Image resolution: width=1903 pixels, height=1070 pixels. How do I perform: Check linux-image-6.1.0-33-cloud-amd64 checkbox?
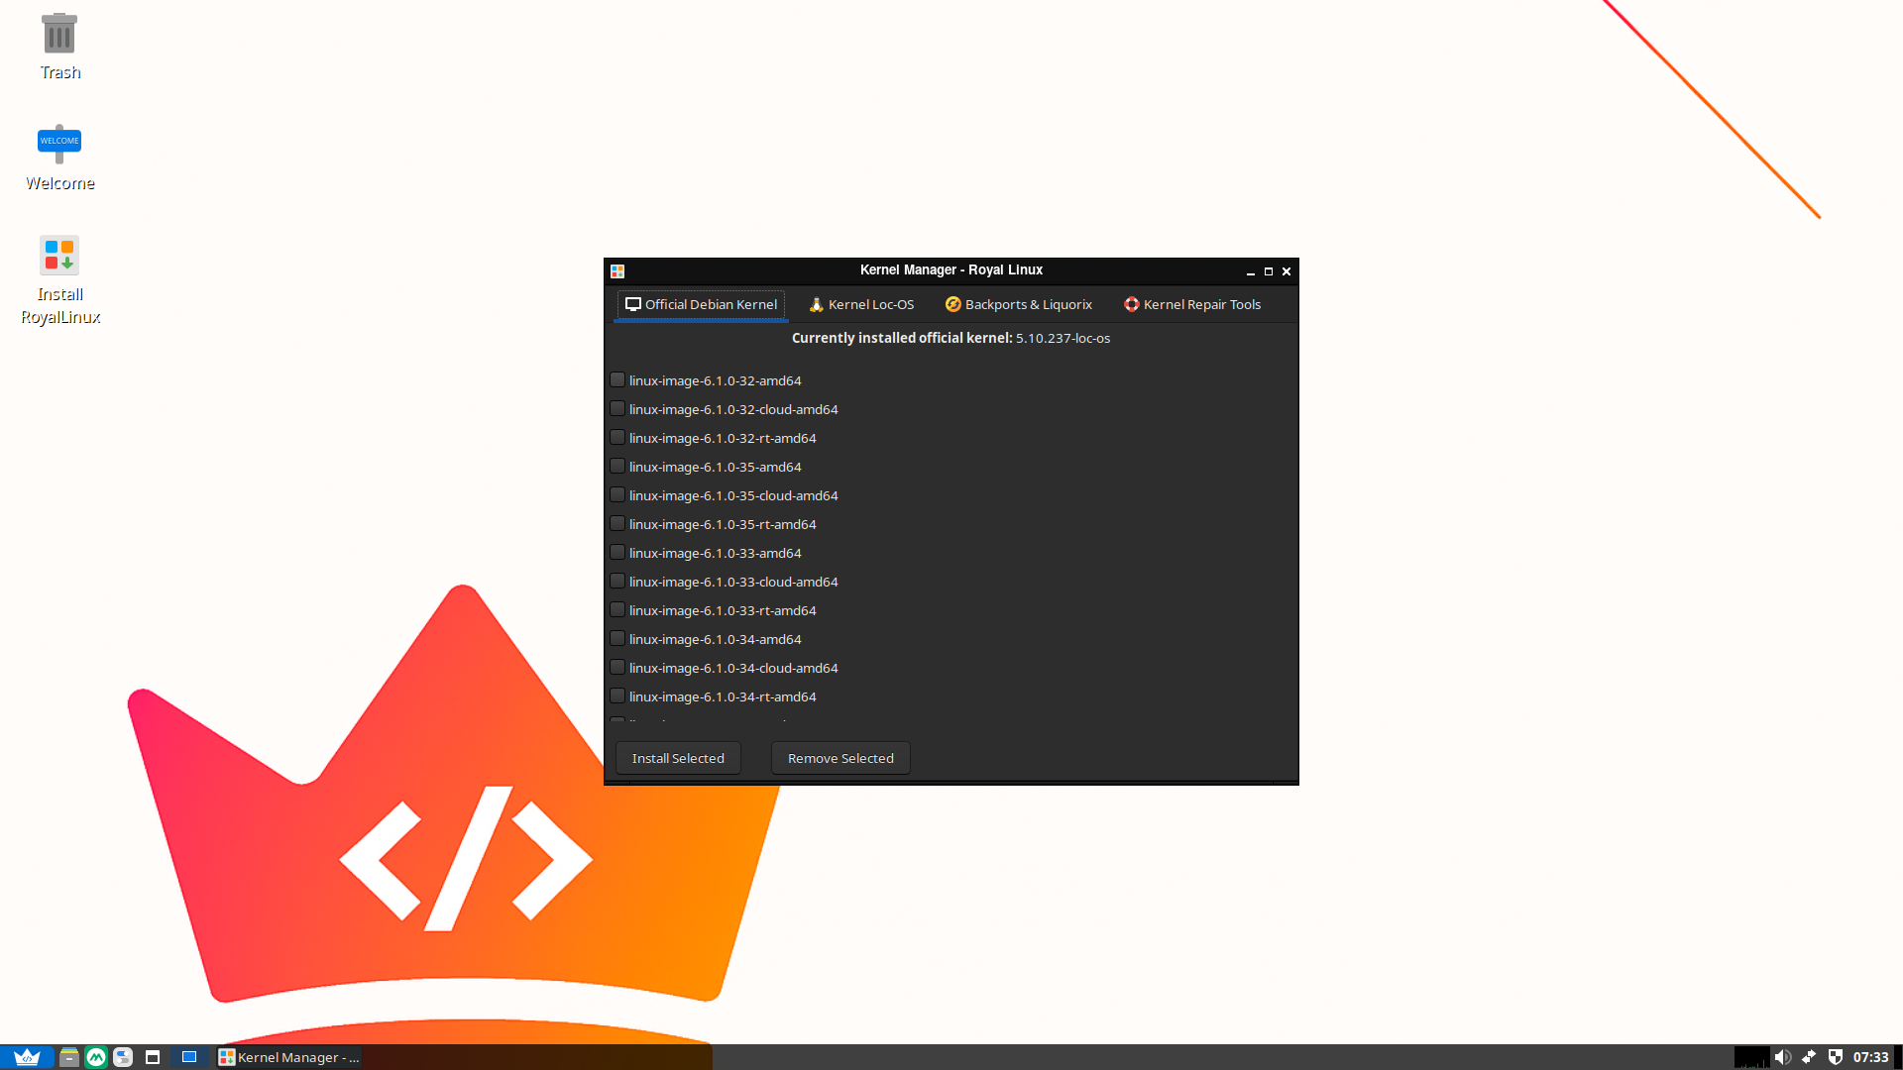tap(617, 581)
